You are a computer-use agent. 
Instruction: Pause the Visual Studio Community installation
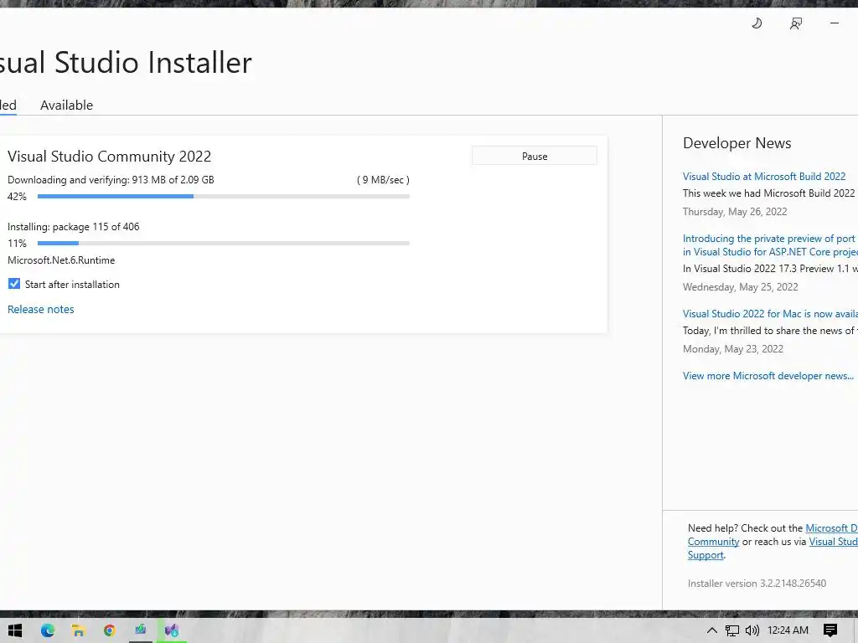pyautogui.click(x=534, y=156)
